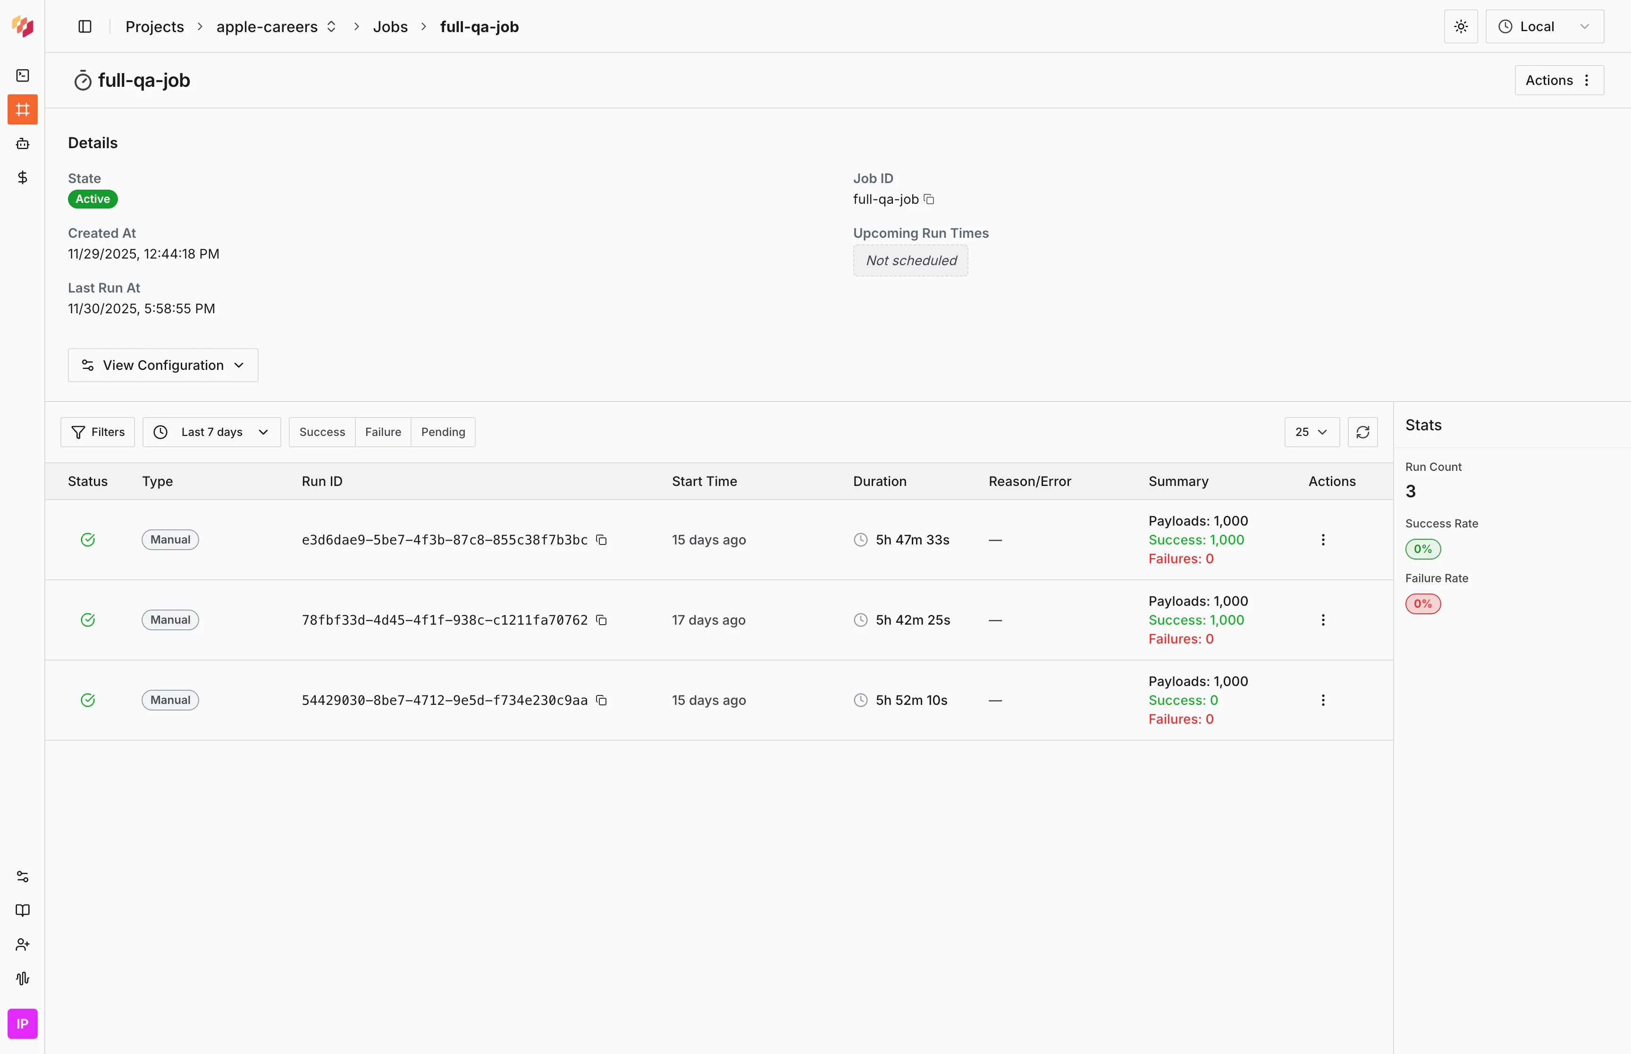Click the Status column header
This screenshot has width=1631, height=1054.
point(88,481)
